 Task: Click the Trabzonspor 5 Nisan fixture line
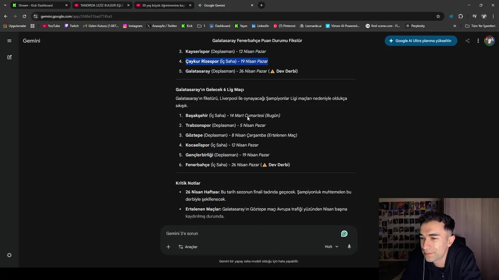coord(225,125)
